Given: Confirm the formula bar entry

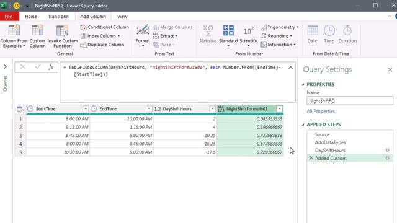Looking at the screenshot, I should pos(38,67).
